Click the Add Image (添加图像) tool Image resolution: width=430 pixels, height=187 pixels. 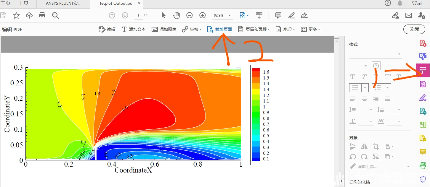(x=164, y=29)
